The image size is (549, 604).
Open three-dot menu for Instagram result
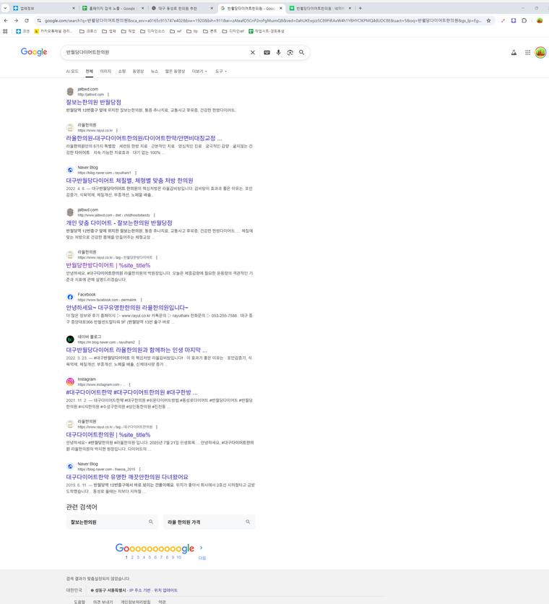[129, 384]
